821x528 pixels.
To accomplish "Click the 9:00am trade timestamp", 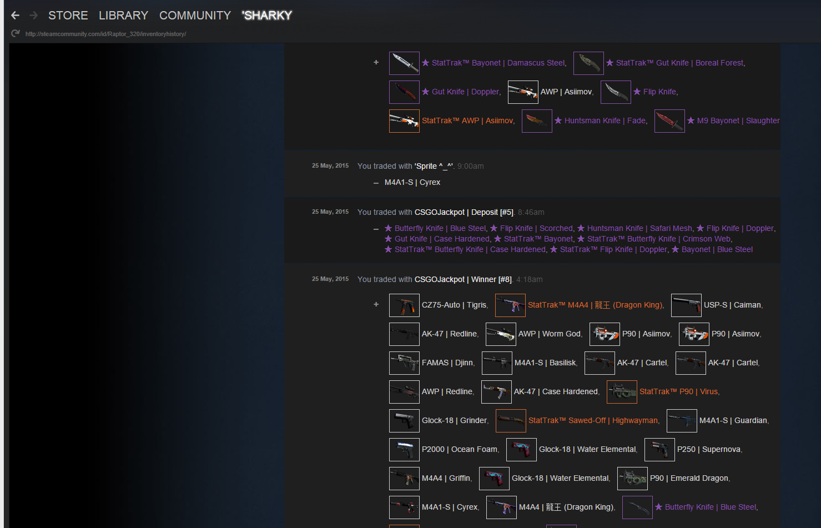I will (471, 166).
